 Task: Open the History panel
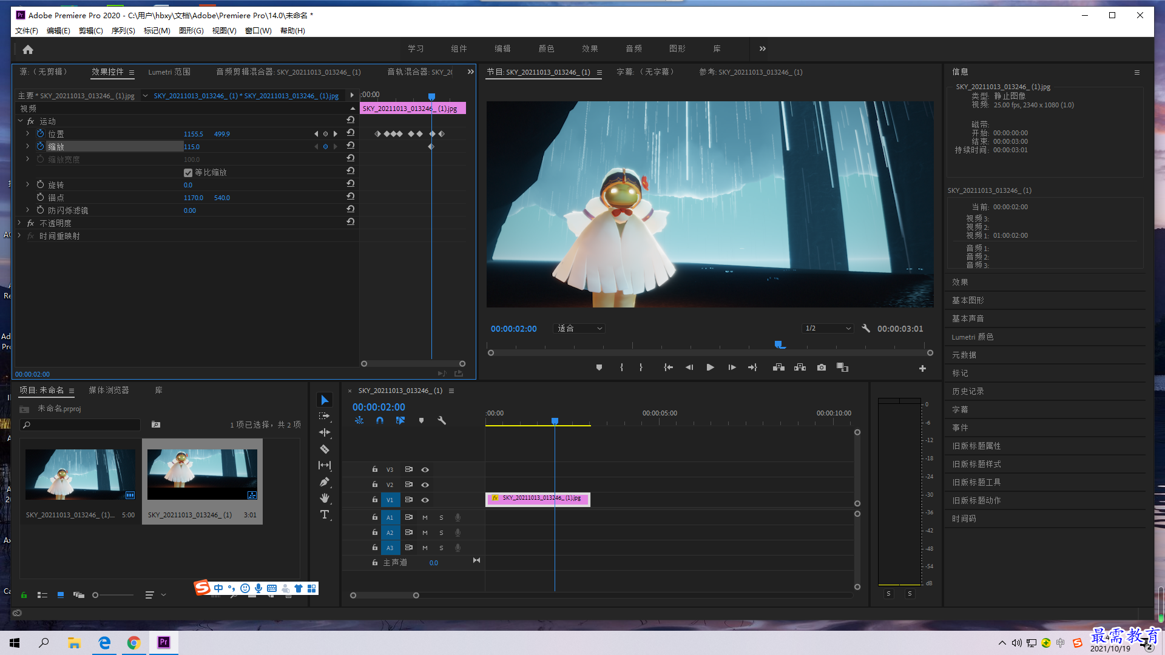pos(968,391)
